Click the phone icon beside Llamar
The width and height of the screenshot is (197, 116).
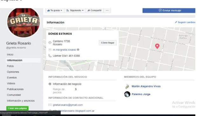[x=50, y=56]
